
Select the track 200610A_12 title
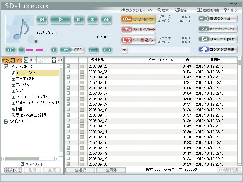[x=98, y=121]
